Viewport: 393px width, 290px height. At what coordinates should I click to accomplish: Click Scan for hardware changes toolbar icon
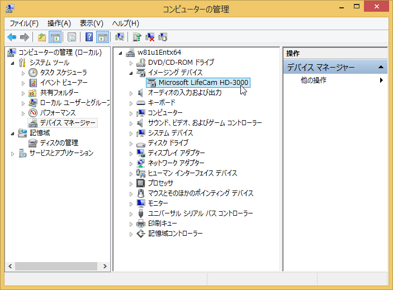tap(120, 37)
